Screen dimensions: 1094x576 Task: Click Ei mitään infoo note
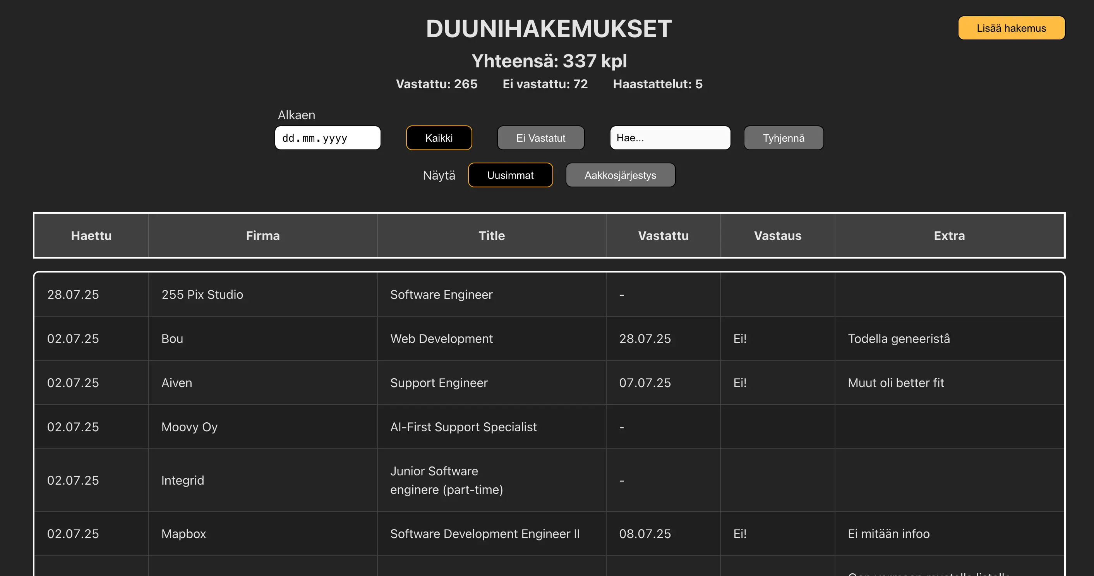point(888,533)
